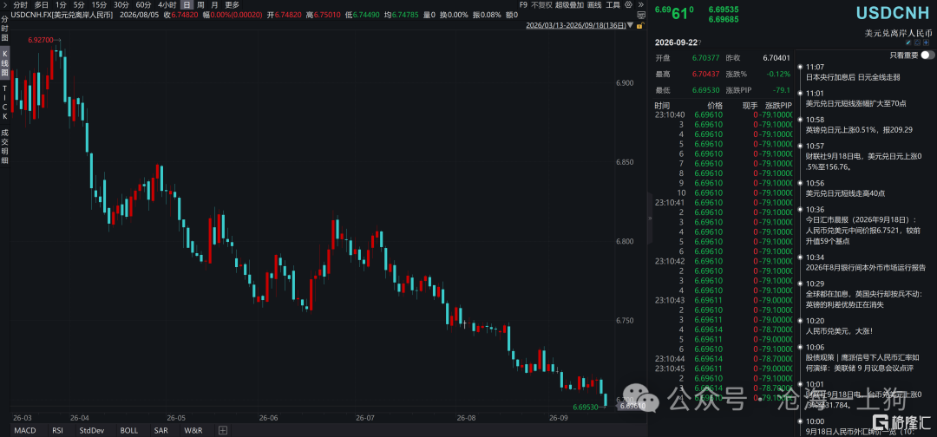Open the date range dropdown triangle
Image resolution: width=937 pixels, height=437 pixels.
pyautogui.click(x=630, y=26)
